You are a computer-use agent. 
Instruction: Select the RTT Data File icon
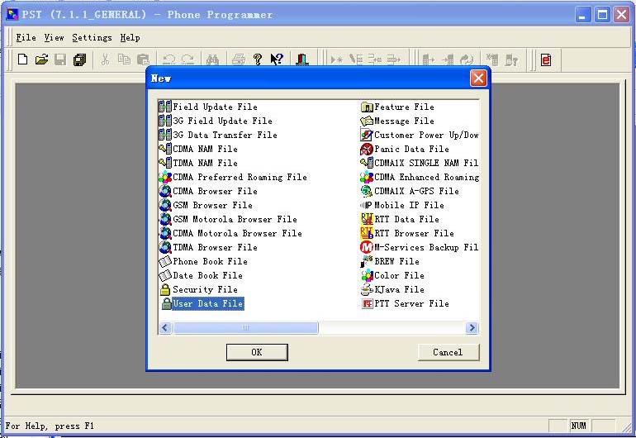click(x=366, y=219)
